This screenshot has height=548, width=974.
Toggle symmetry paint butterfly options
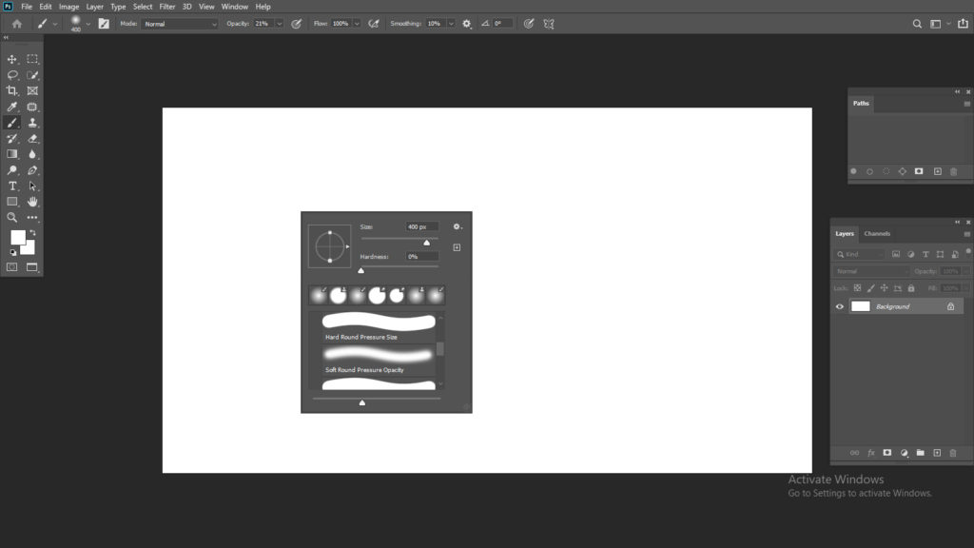(x=549, y=24)
